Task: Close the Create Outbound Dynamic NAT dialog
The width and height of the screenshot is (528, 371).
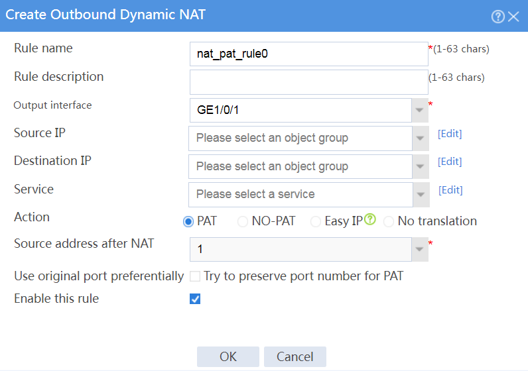Action: 513,16
